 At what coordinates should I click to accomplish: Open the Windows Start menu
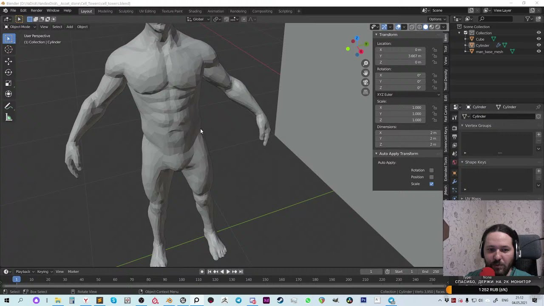(6, 301)
